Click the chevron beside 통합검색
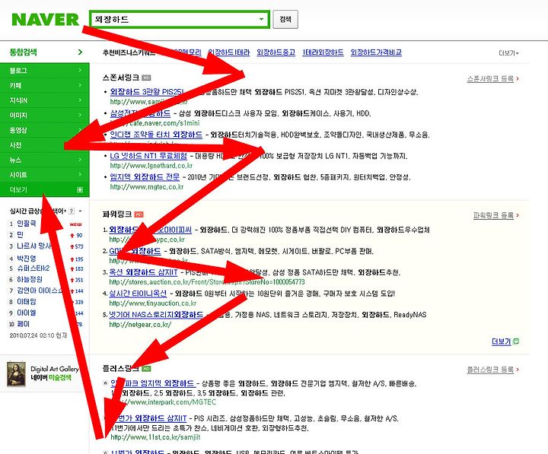Screen dimensions: 548x454 click(80, 52)
